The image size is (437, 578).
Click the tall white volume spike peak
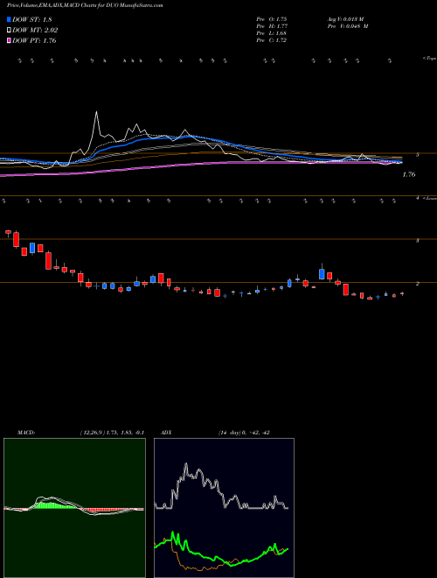click(96, 112)
